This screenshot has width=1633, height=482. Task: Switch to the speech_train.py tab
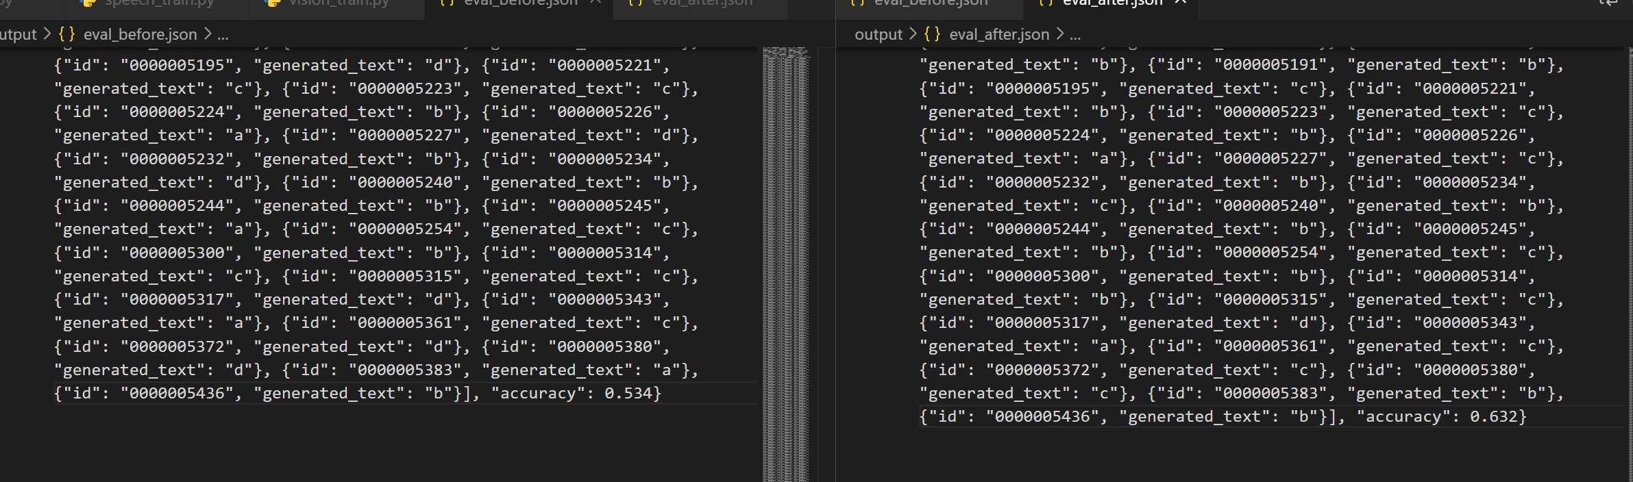coord(159,3)
